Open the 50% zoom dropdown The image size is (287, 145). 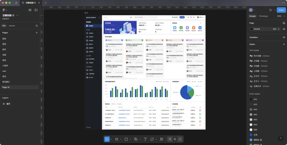coord(280,16)
